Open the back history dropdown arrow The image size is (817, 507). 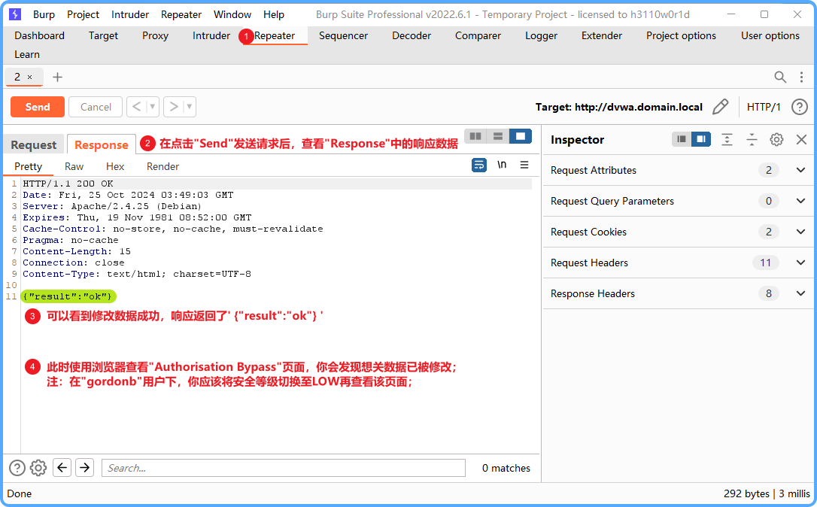(153, 107)
